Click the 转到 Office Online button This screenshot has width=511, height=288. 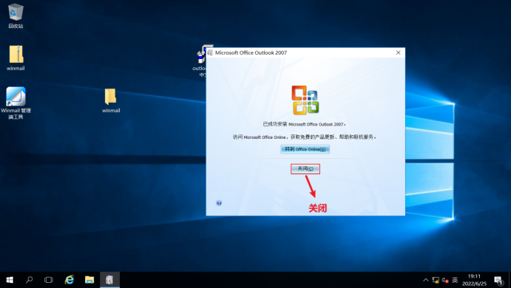tap(305, 149)
